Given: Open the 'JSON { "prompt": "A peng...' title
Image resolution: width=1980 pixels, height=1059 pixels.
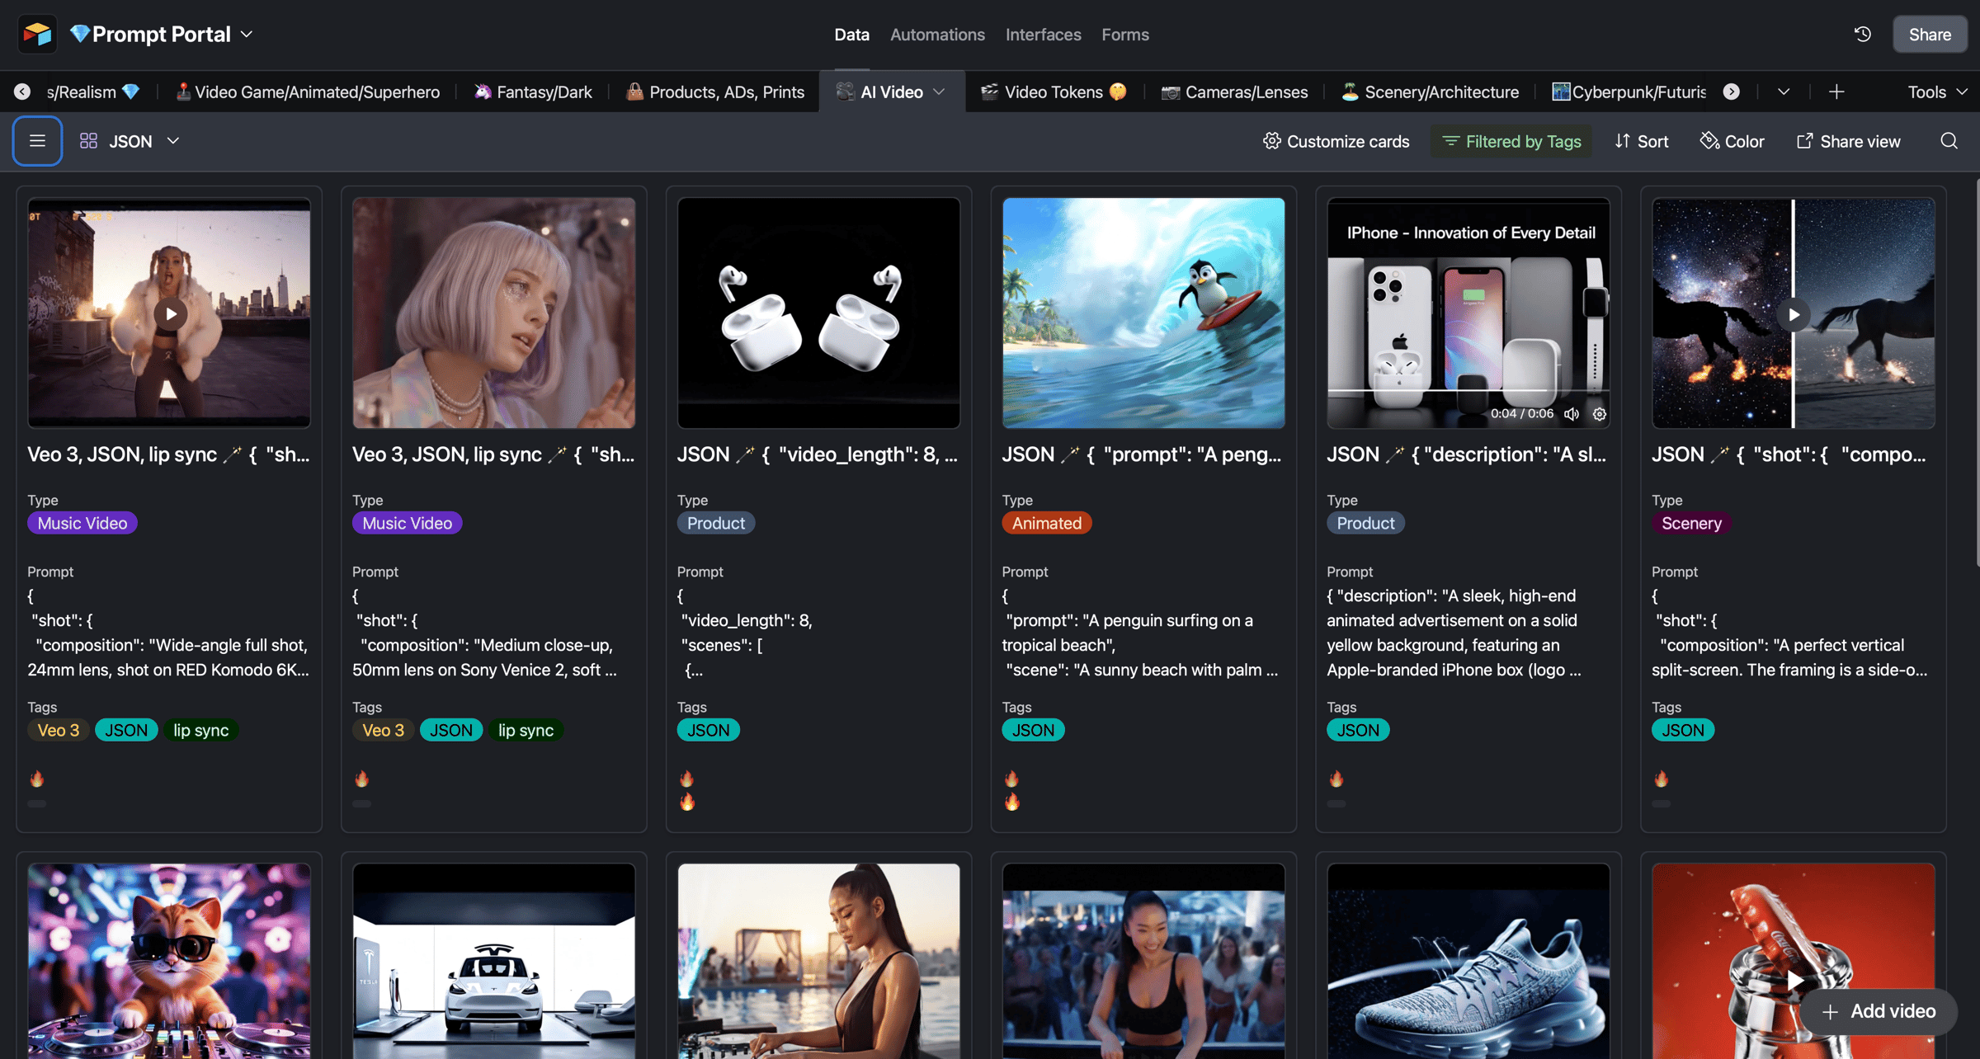Looking at the screenshot, I should (1142, 454).
